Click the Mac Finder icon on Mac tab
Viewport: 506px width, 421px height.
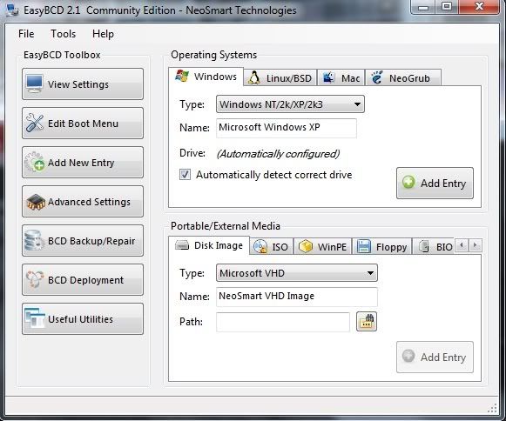click(x=328, y=77)
